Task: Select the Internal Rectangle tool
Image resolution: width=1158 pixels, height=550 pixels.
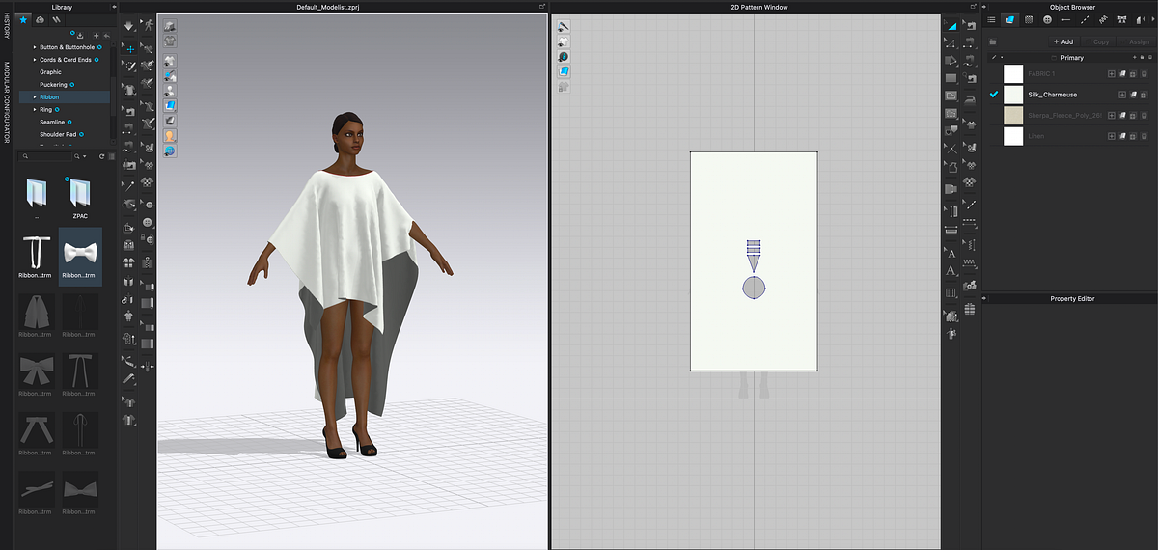Action: pos(951,96)
